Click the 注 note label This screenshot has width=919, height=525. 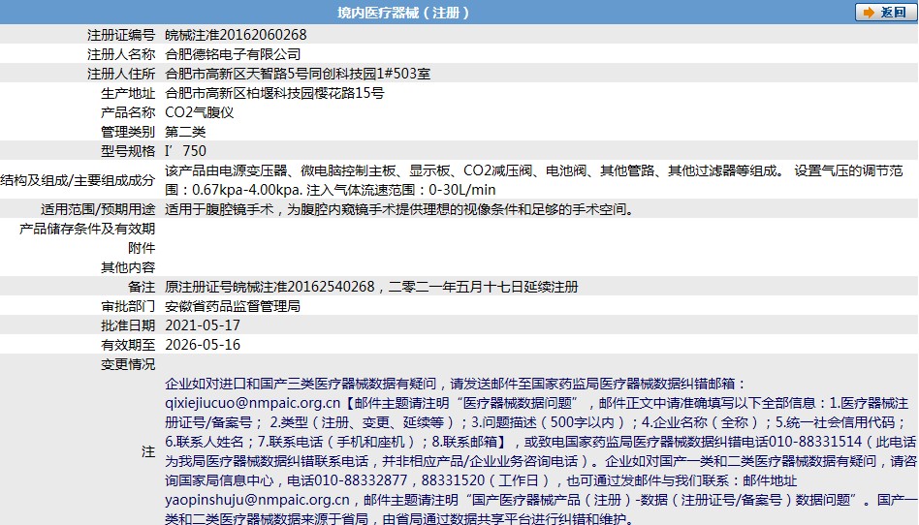(148, 451)
